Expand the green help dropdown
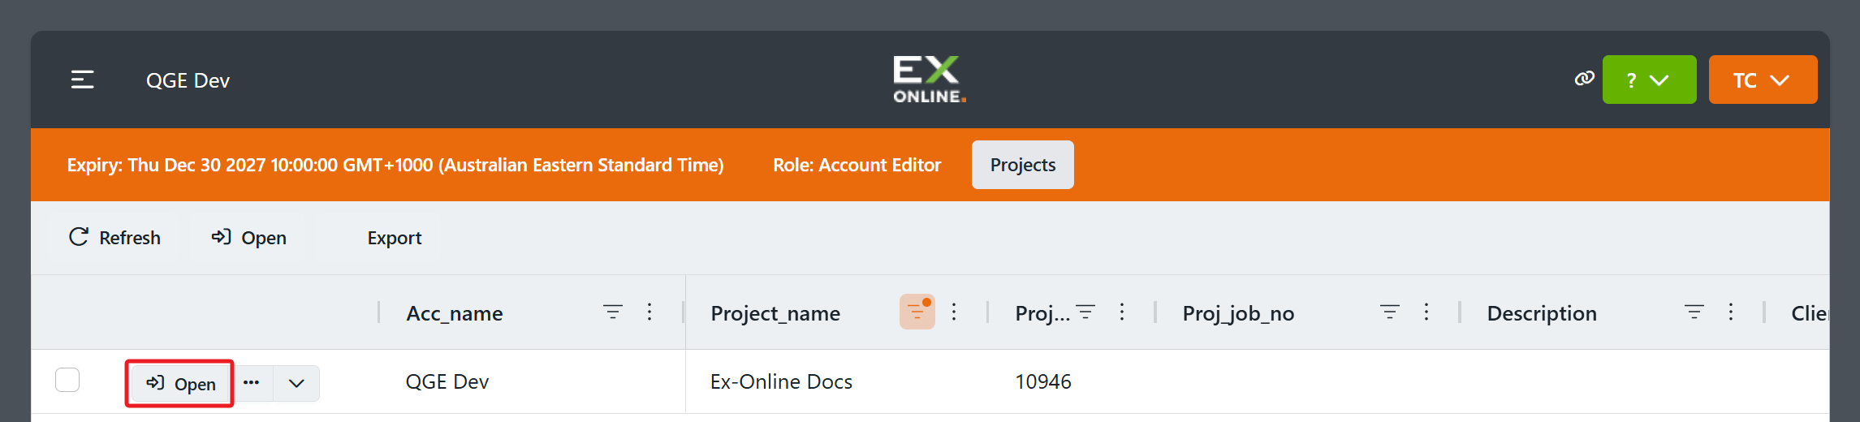 [1649, 80]
